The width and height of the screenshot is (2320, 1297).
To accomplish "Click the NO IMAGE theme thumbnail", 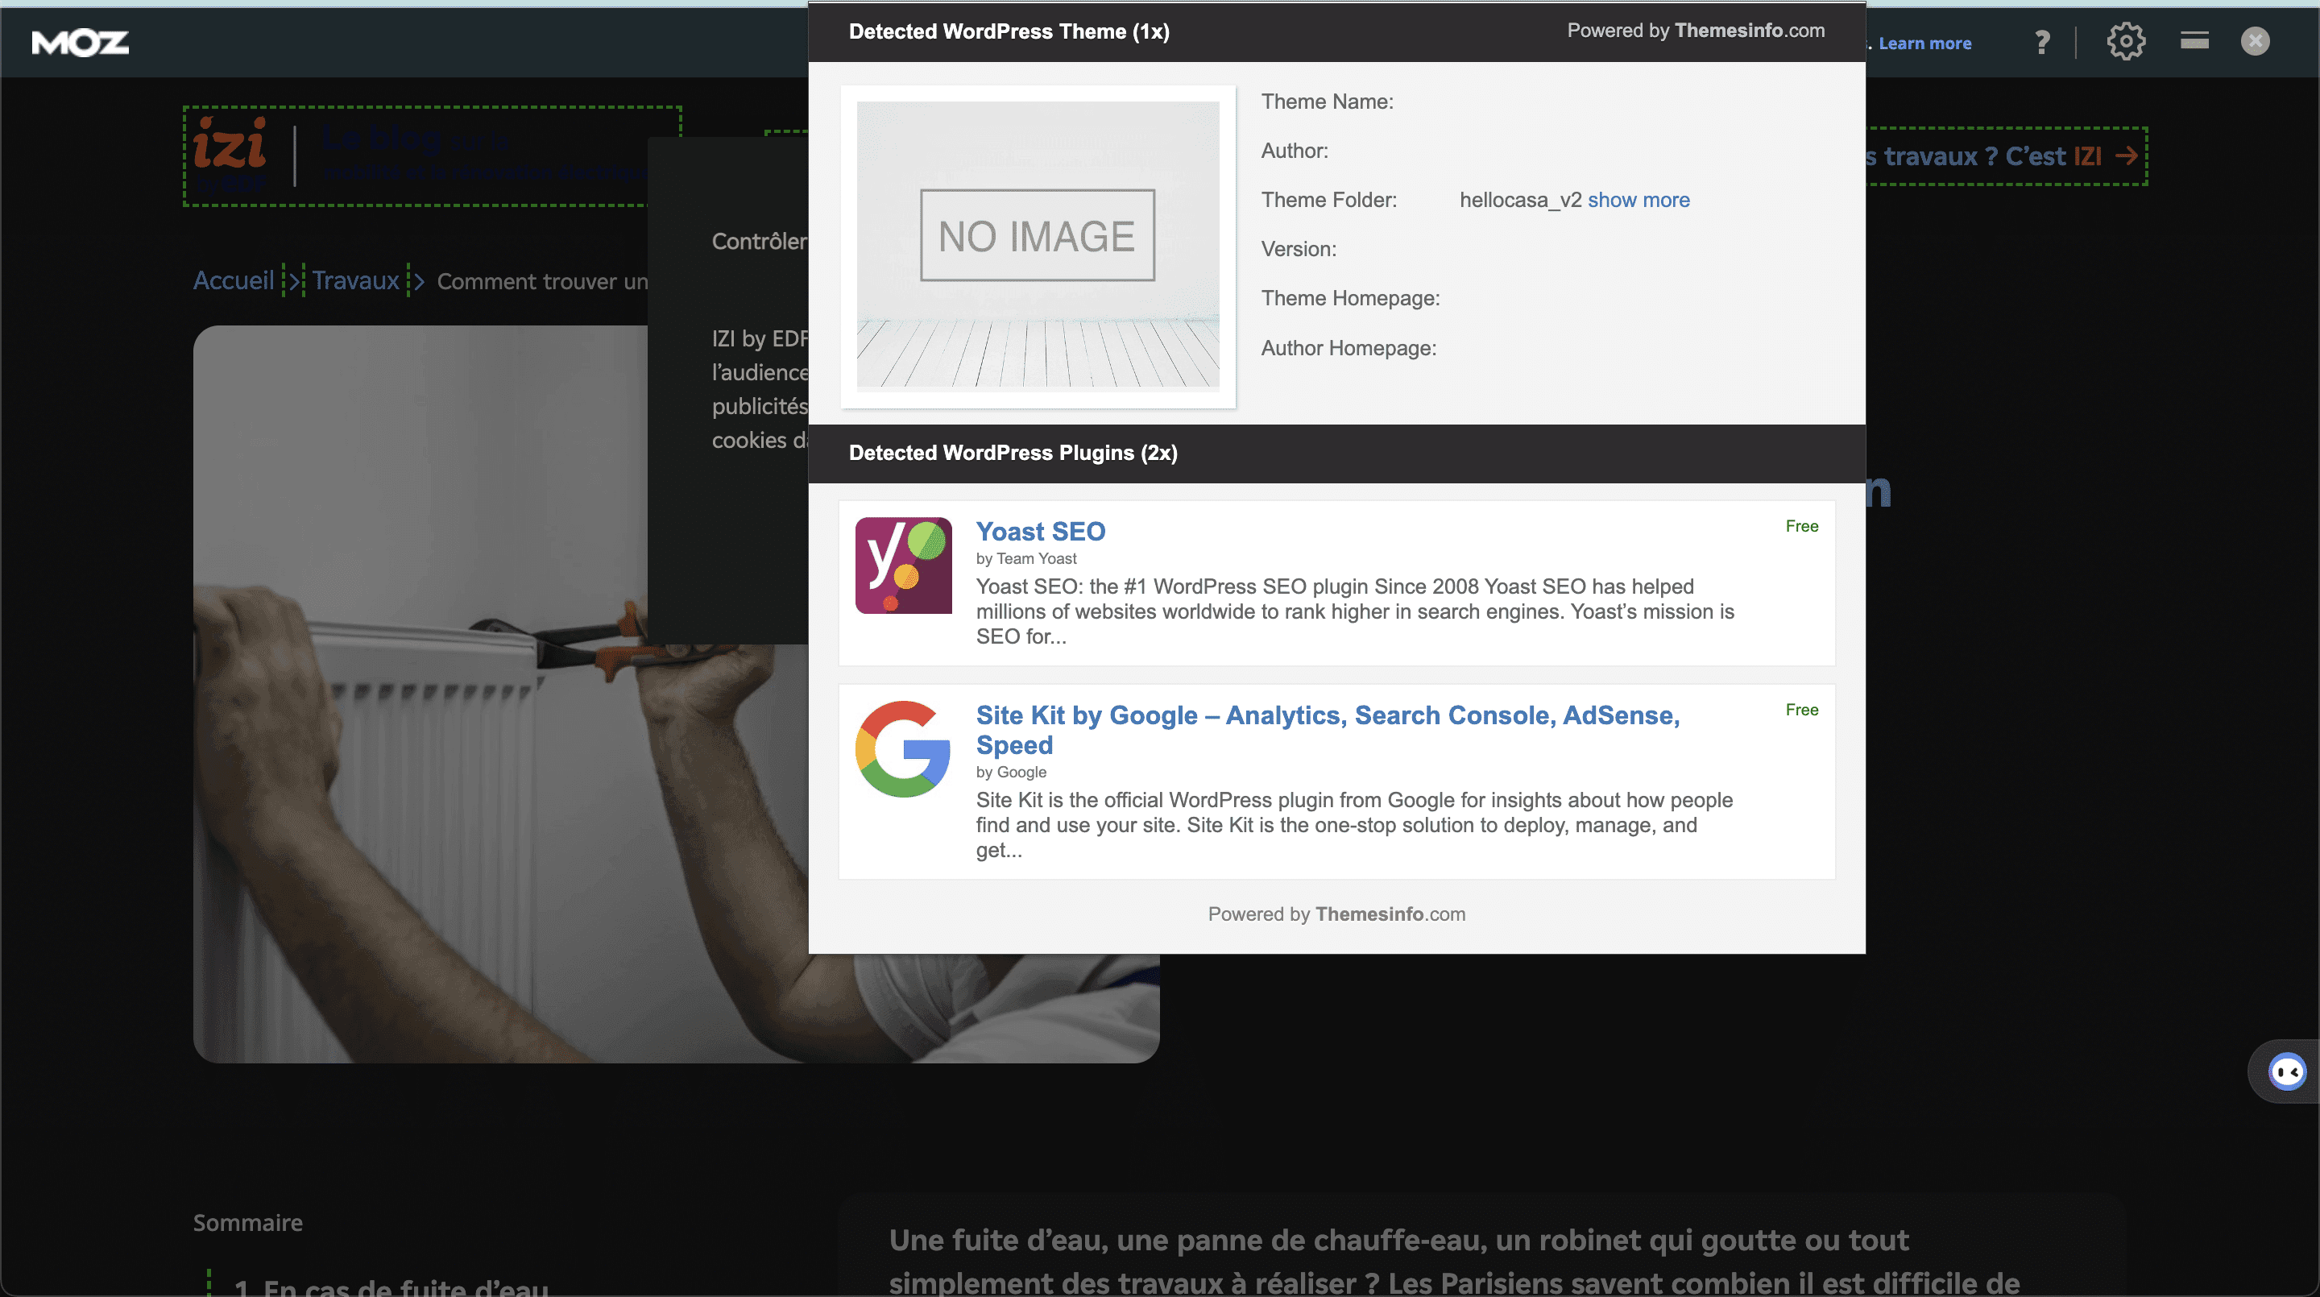I will [x=1038, y=245].
